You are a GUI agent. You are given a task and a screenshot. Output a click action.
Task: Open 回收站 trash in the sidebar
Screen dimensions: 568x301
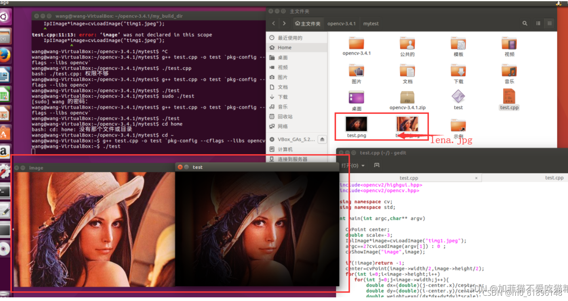pos(297,117)
